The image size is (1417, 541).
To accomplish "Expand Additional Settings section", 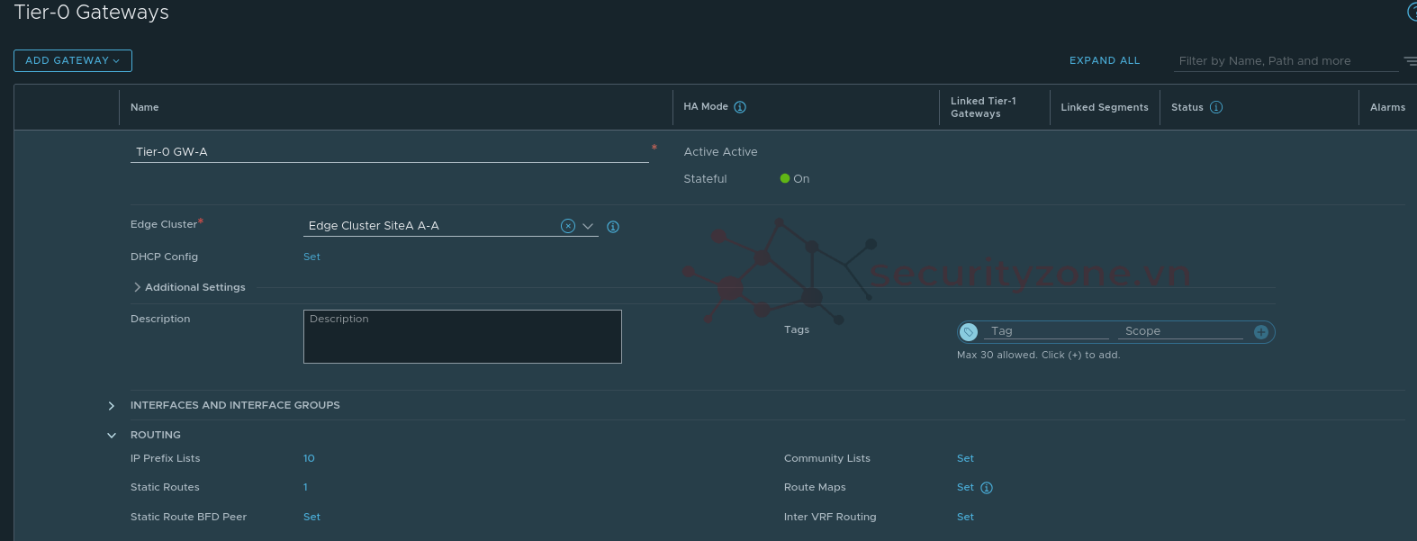I will tap(138, 287).
